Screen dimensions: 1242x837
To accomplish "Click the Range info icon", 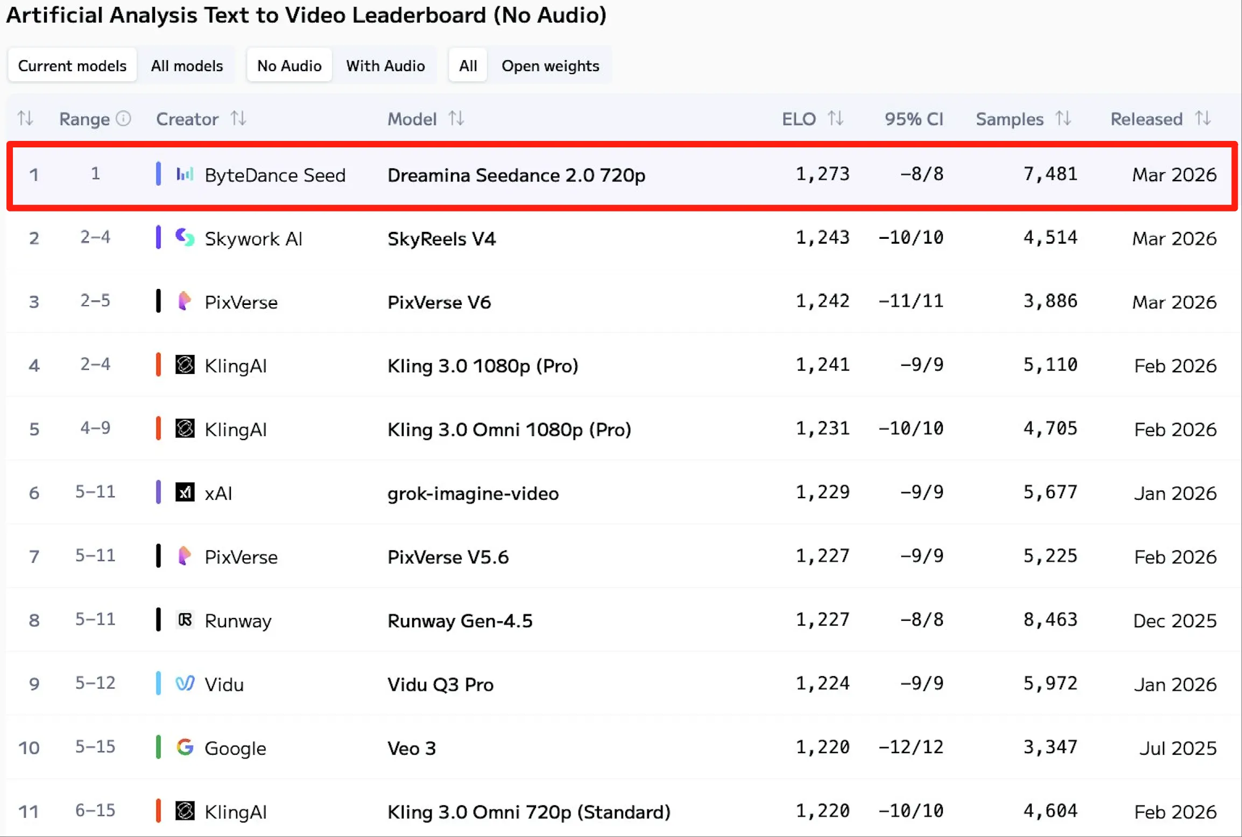I will point(124,118).
